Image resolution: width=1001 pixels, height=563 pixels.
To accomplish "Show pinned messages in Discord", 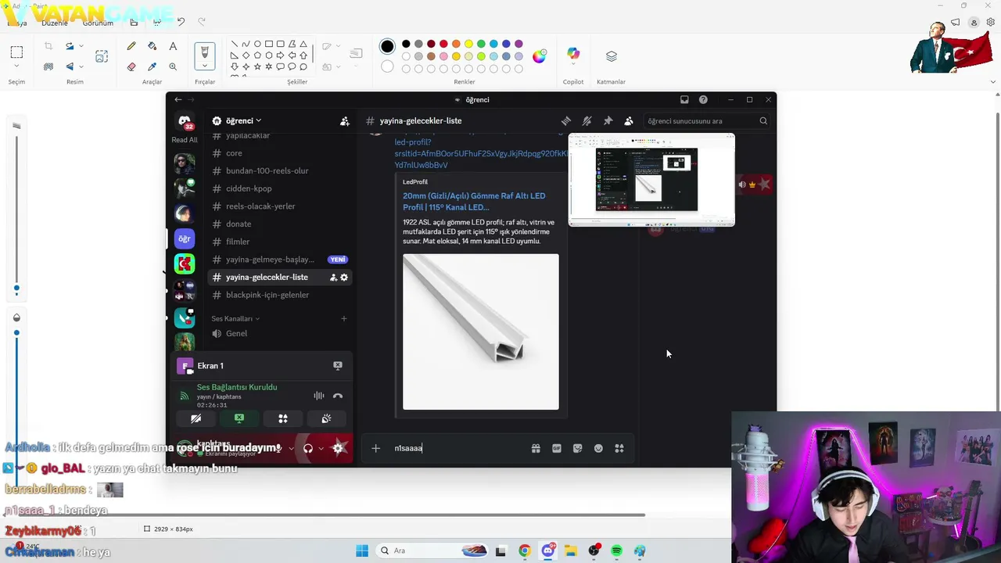I will (x=608, y=121).
